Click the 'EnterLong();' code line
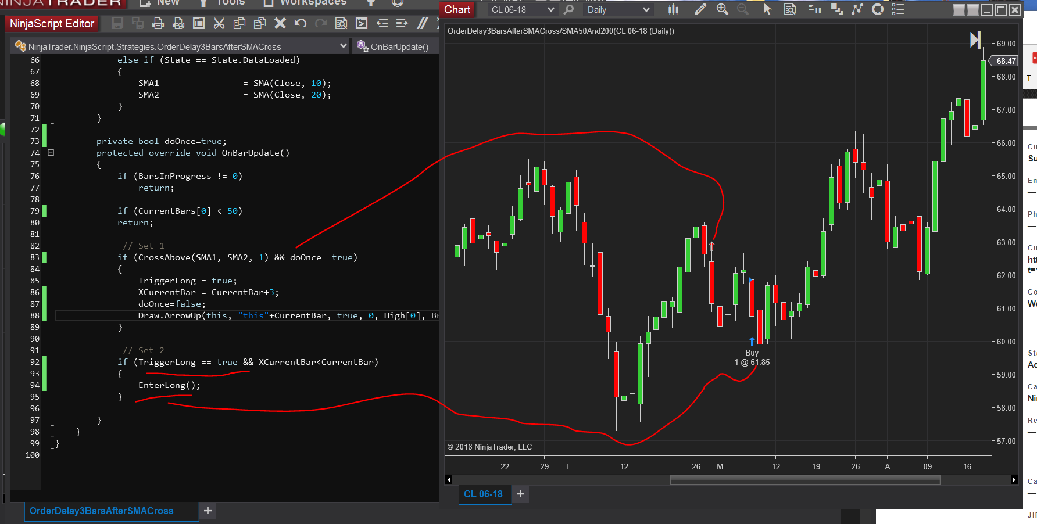This screenshot has width=1037, height=524. 169,385
